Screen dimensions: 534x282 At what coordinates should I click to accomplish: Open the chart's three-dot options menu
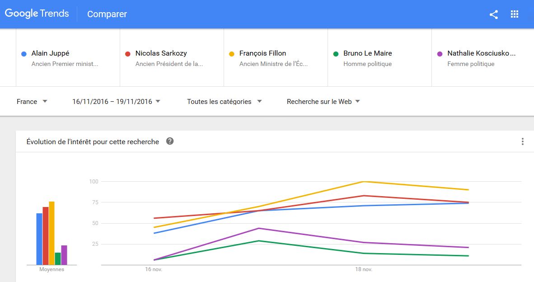[522, 141]
